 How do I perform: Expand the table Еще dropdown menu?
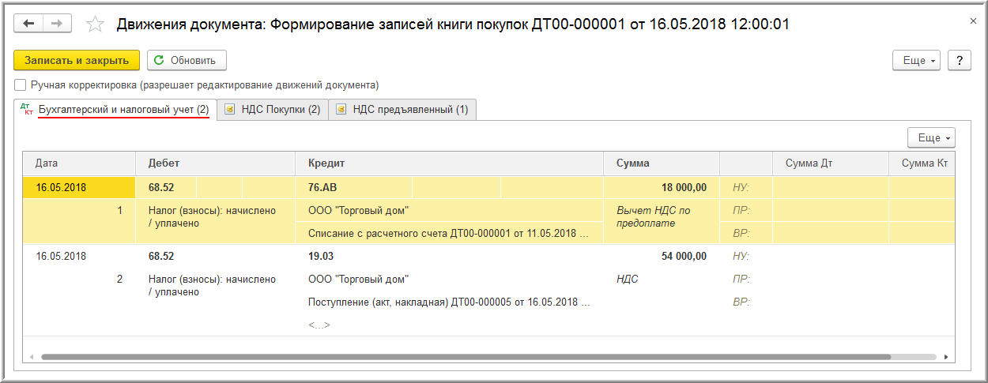931,137
